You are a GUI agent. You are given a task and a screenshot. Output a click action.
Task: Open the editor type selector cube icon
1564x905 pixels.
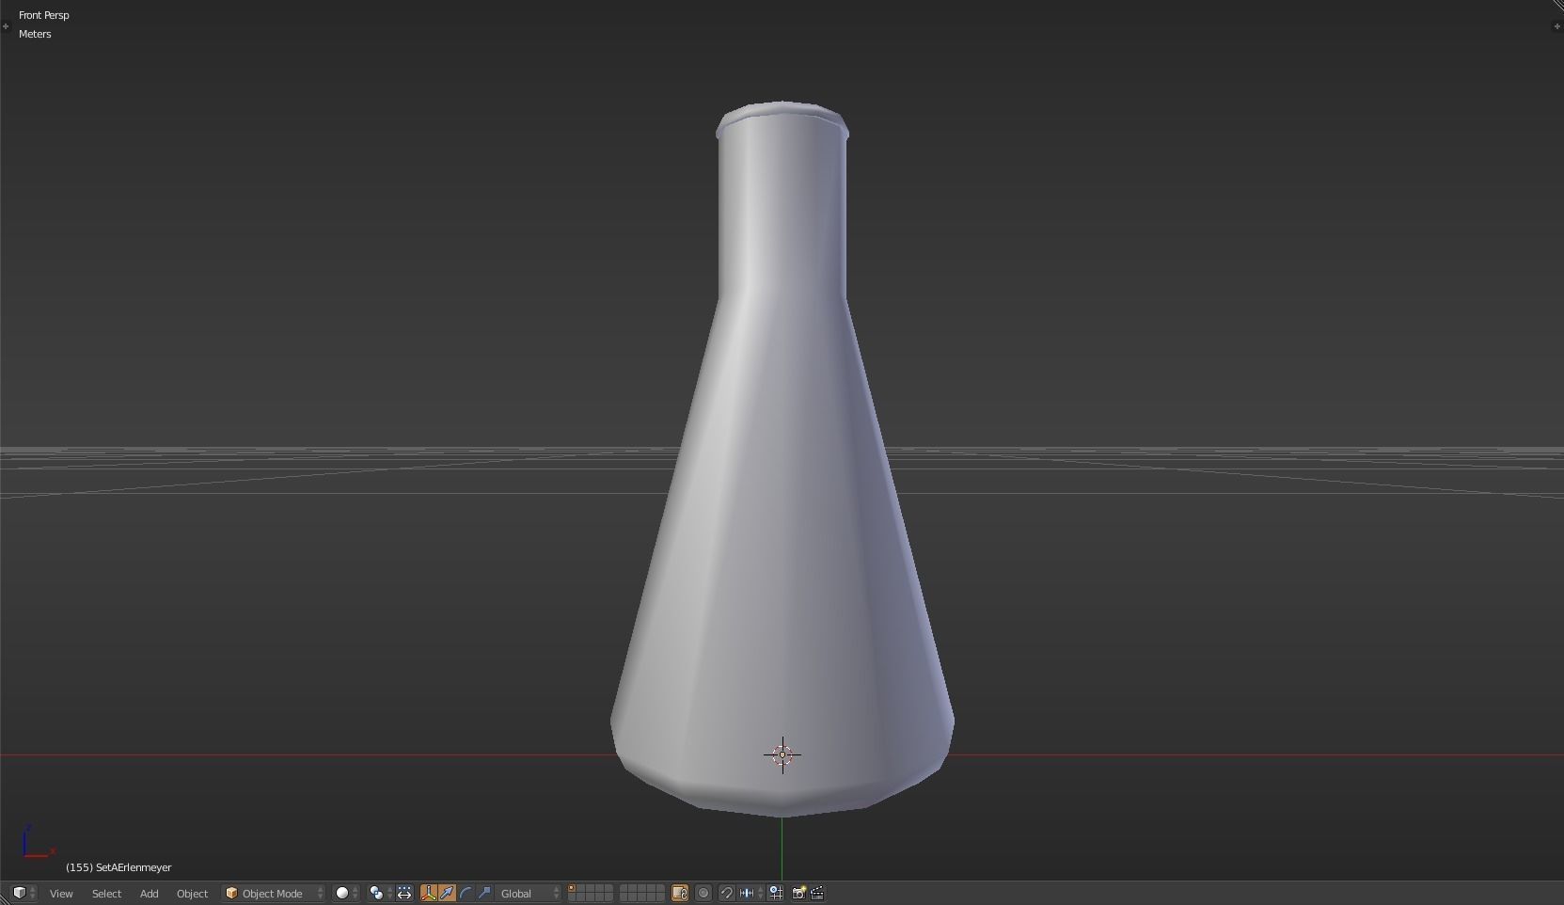tap(24, 893)
